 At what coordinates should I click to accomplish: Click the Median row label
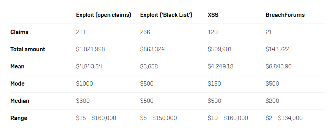(20, 101)
